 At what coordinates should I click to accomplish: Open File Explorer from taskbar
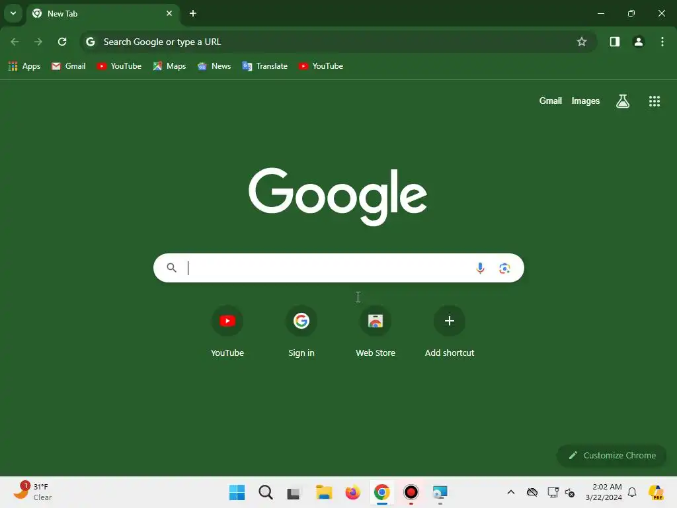323,492
